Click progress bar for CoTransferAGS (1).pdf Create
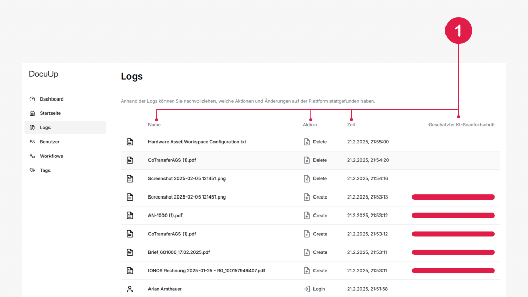 [453, 234]
